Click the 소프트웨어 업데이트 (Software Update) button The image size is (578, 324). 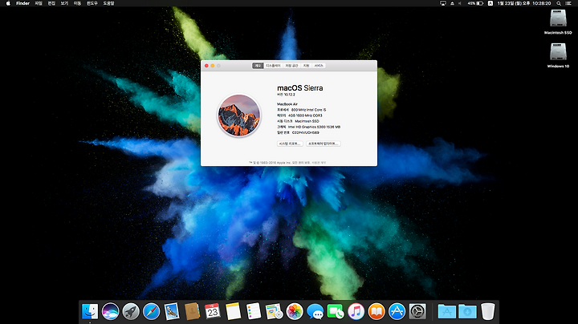point(324,144)
